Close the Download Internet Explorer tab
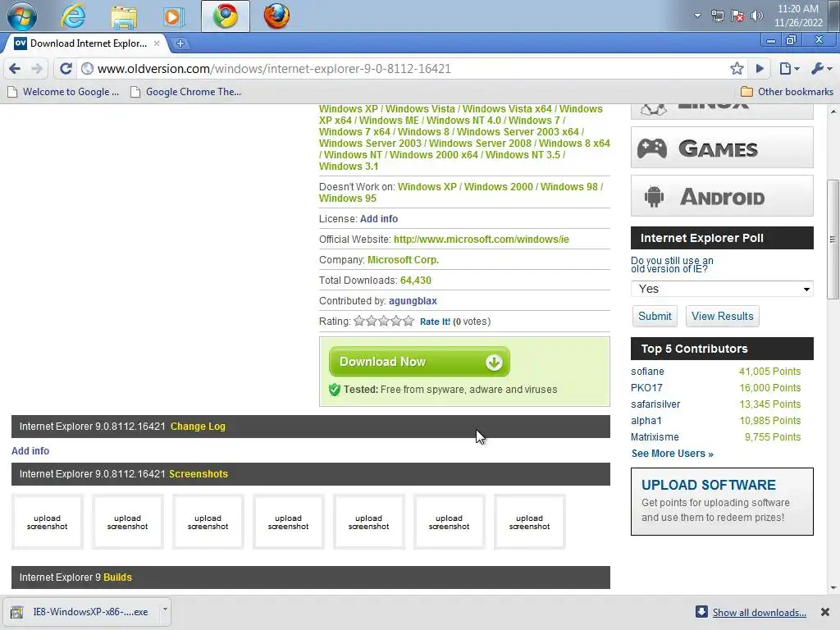Viewport: 840px width, 630px height. point(157,43)
